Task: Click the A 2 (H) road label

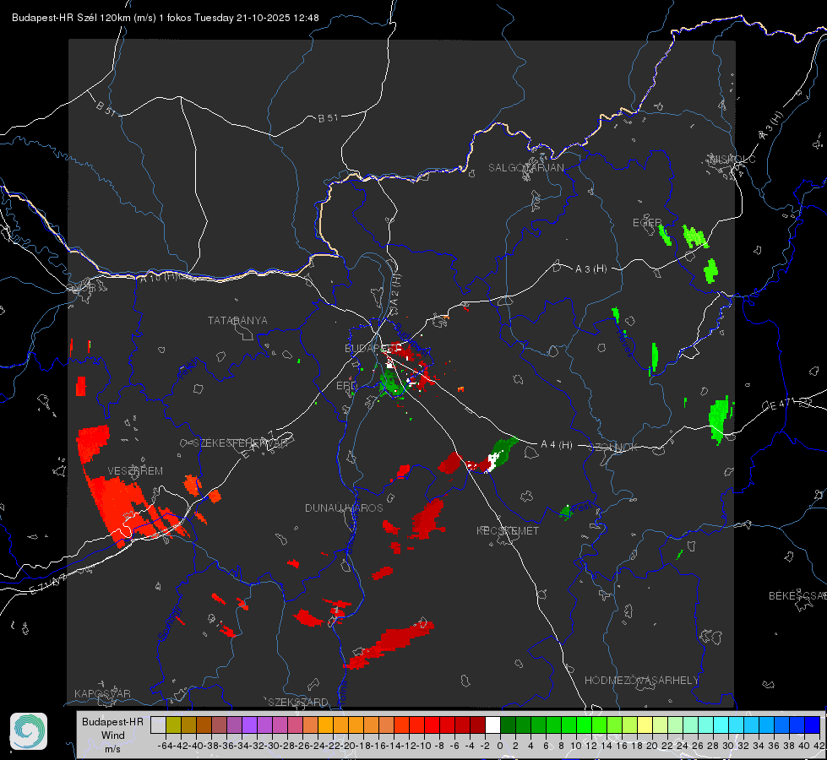Action: pos(395,290)
